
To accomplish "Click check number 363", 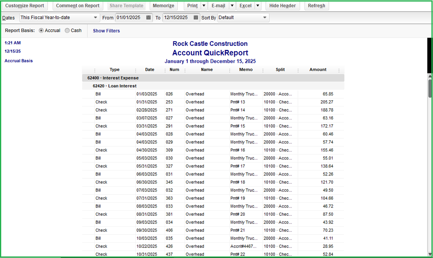I will [x=169, y=198].
